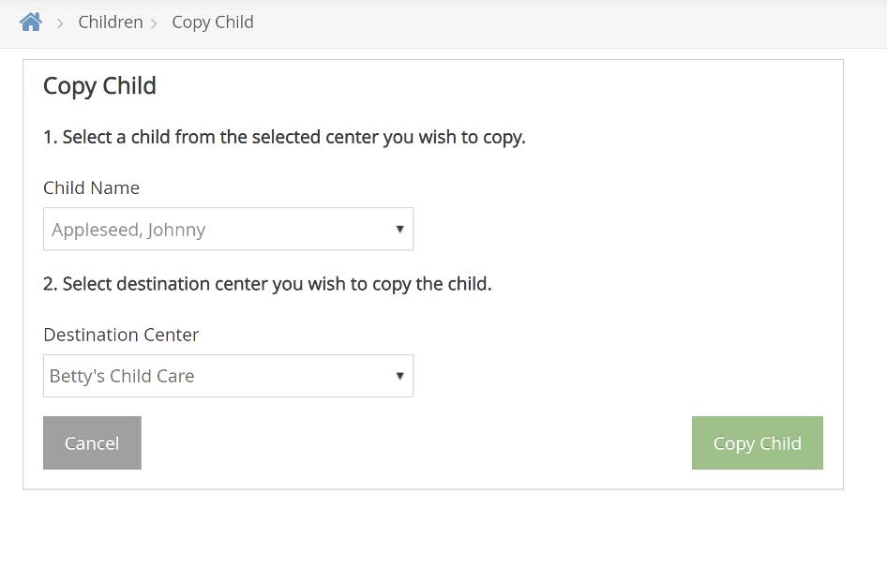
Task: Click the home icon in breadcrumb
Action: (31, 22)
